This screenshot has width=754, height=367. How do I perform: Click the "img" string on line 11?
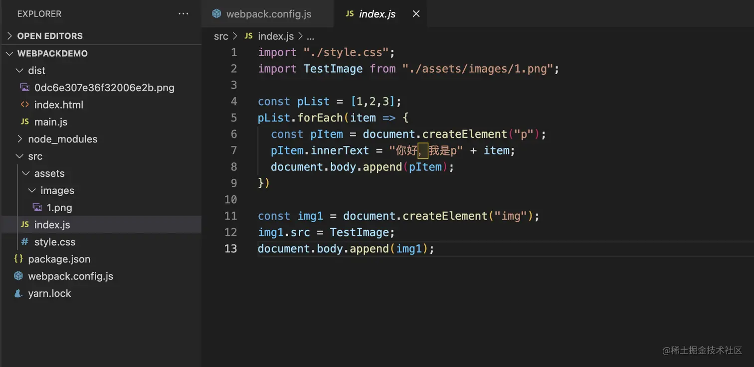[511, 216]
